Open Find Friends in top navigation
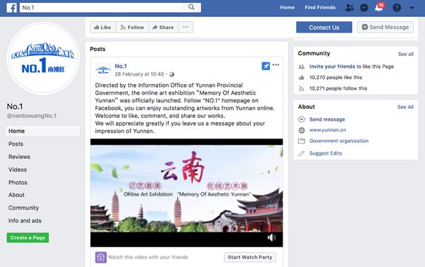Image resolution: width=425 pixels, height=267 pixels. [320, 8]
